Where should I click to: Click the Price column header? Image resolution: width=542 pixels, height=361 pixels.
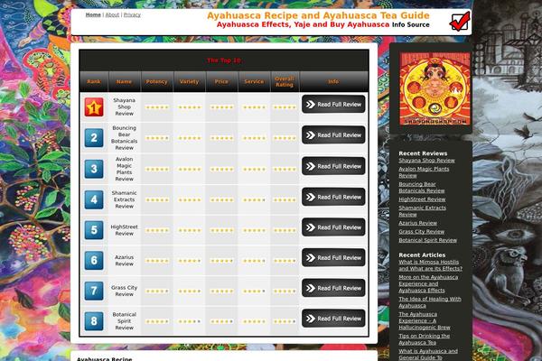click(221, 81)
